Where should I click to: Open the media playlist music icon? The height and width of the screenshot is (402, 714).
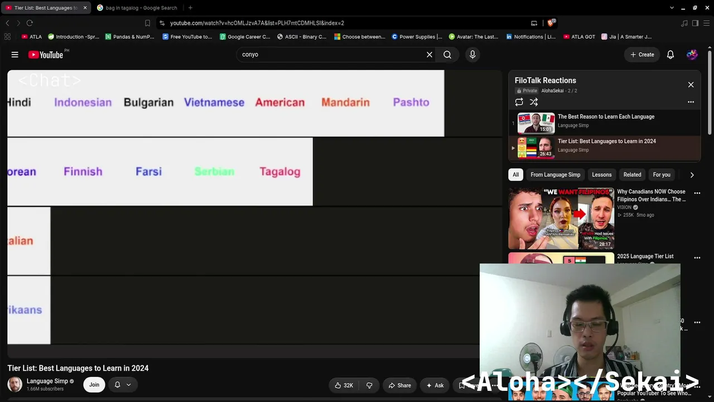pyautogui.click(x=684, y=23)
